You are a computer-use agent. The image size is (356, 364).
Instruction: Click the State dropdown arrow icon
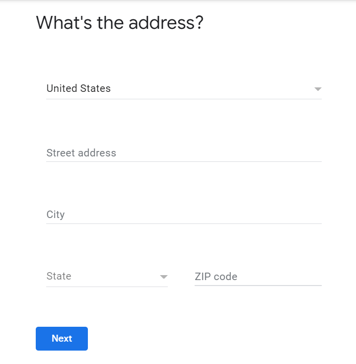coord(164,277)
